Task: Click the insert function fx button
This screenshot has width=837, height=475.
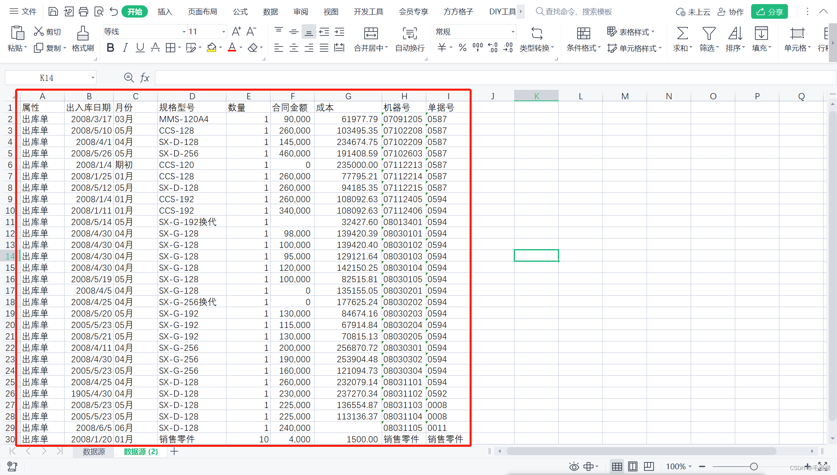Action: 145,78
